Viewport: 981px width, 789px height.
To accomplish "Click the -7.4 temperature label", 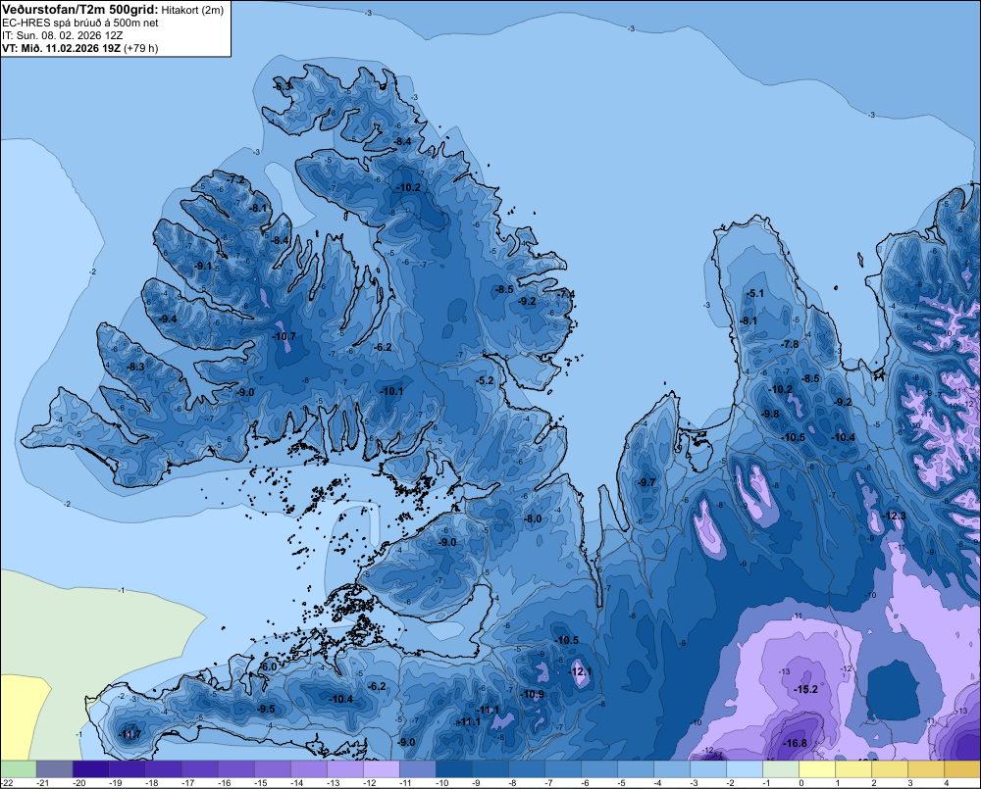I will click(566, 294).
